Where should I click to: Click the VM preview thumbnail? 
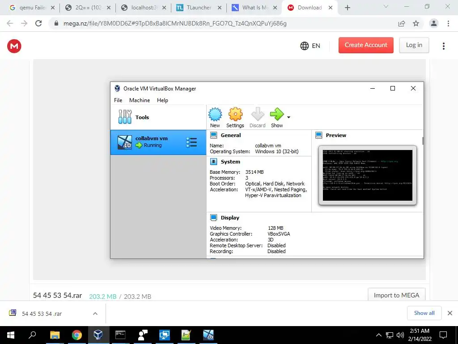368,175
